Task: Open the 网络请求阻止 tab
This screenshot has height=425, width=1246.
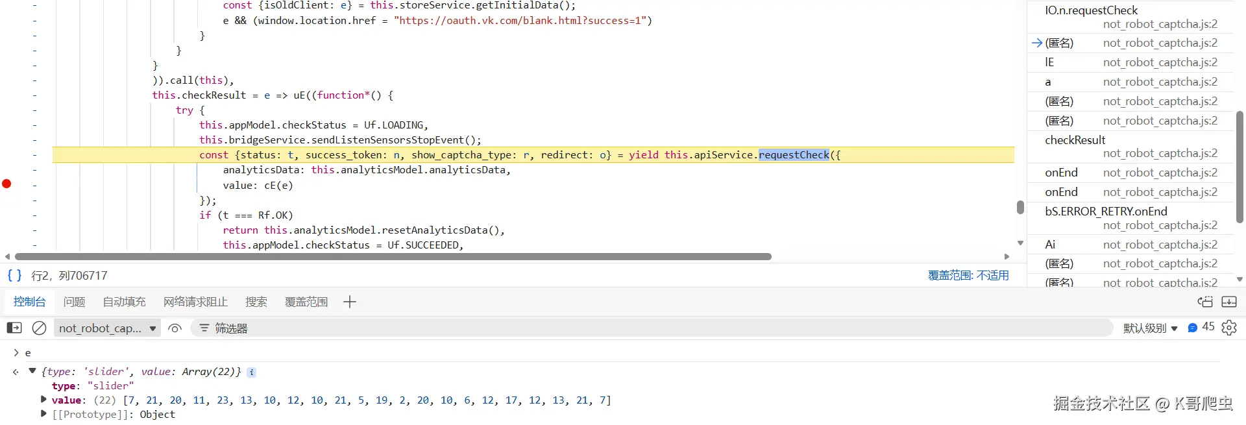Action: pos(195,302)
